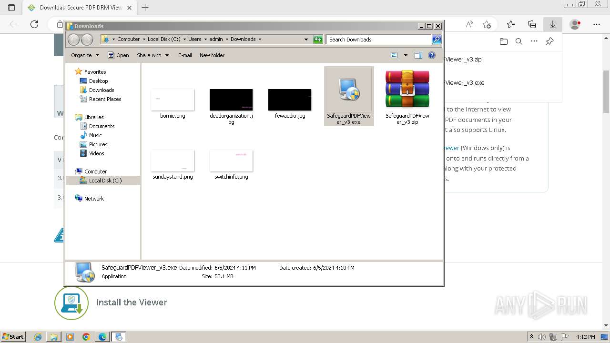
Task: Click admin breadcrumb segment
Action: tap(216, 40)
